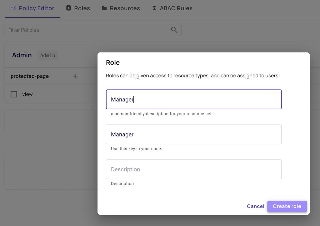
Task: Click the Create role button
Action: point(287,206)
